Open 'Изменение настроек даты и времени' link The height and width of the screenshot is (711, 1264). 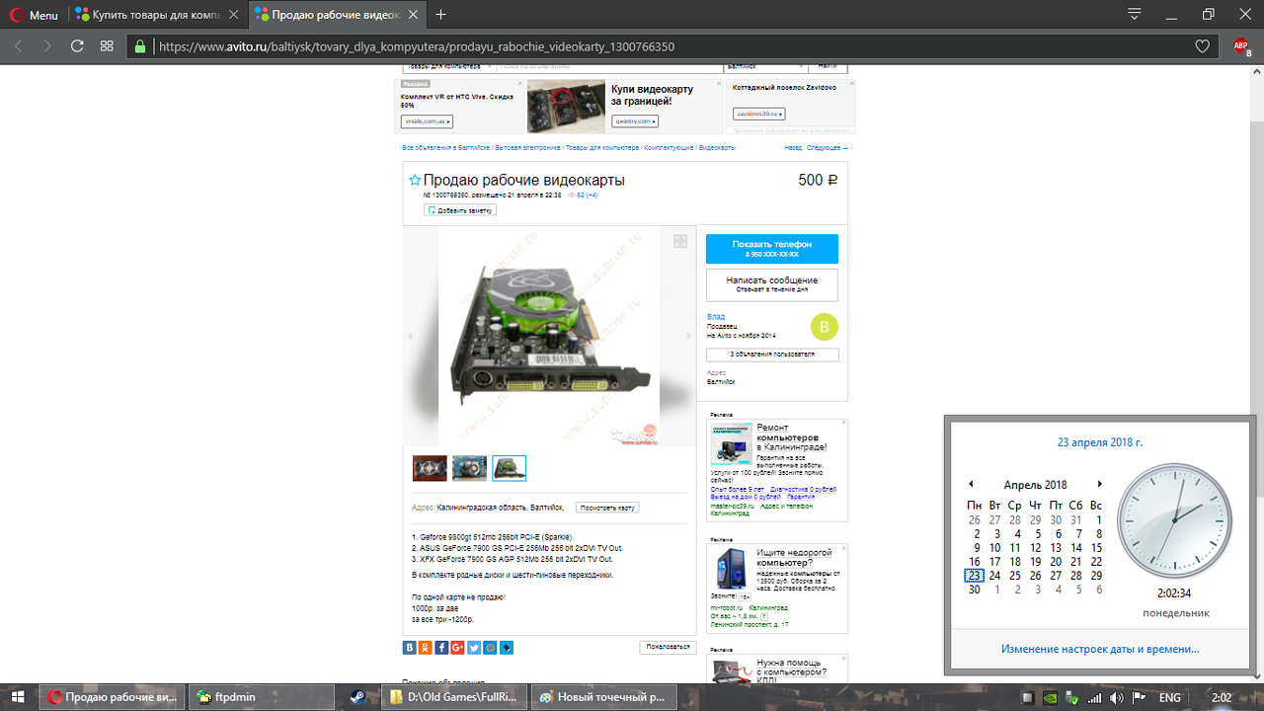[x=1100, y=649]
